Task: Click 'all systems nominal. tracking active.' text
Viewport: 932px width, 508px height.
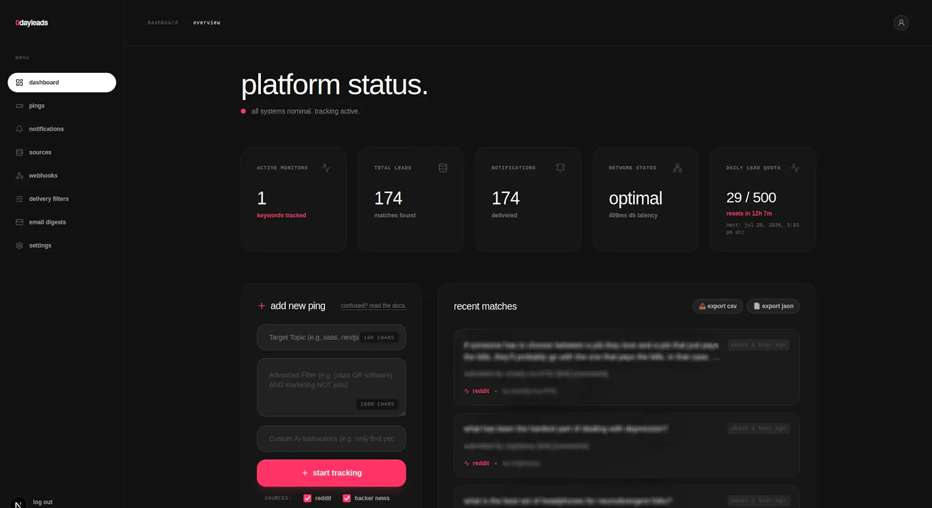Action: point(305,111)
